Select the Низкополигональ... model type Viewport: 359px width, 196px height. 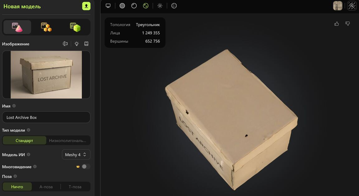point(68,140)
